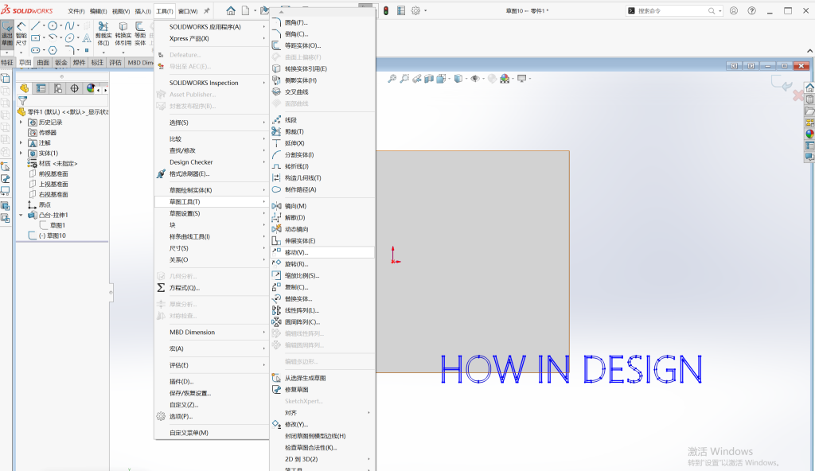The image size is (815, 471).
Task: Select 原点 origin in feature tree
Action: [40, 204]
